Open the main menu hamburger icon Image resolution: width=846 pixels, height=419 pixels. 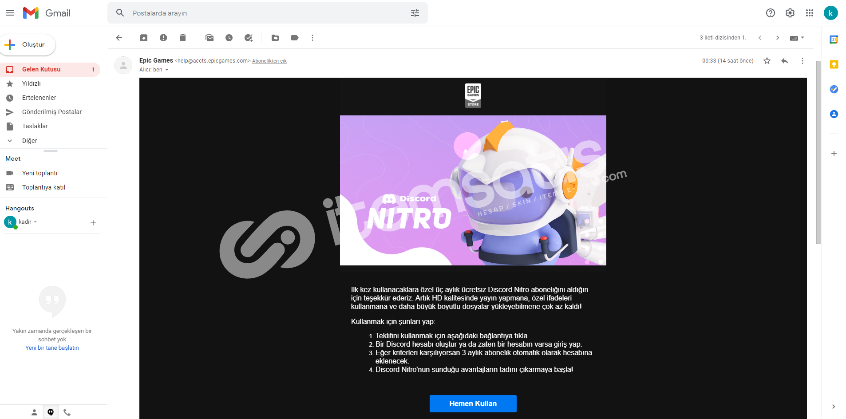click(x=10, y=13)
